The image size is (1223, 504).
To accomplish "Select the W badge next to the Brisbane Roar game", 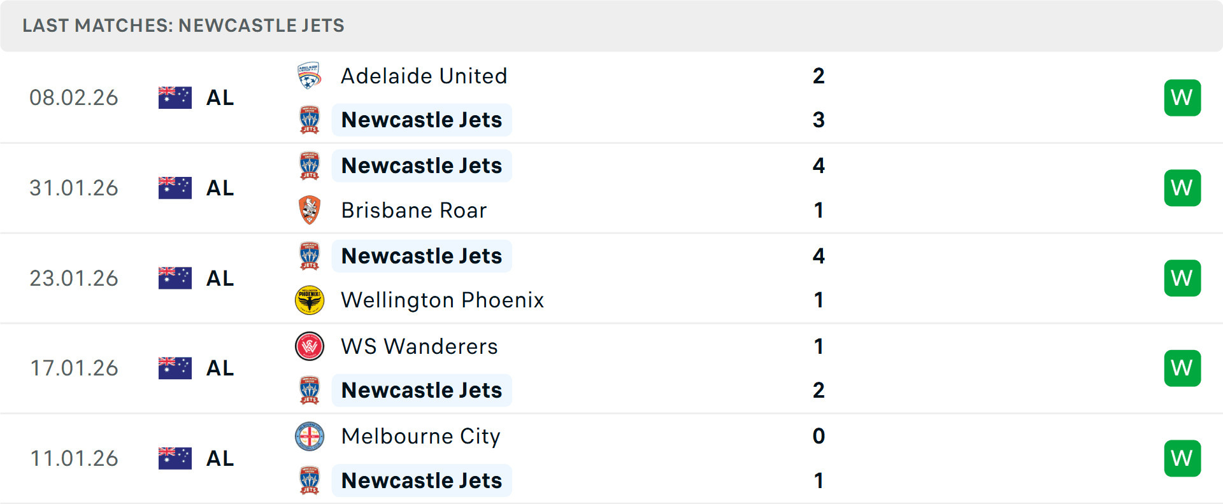I will [1183, 188].
